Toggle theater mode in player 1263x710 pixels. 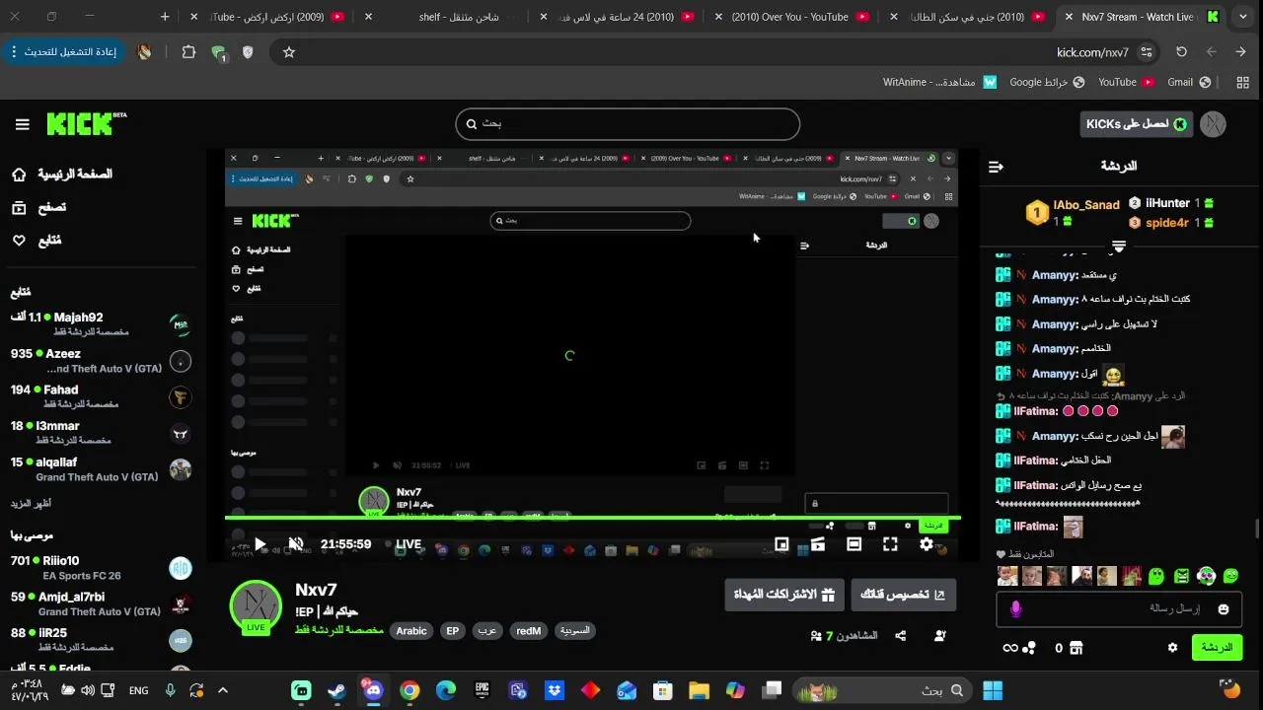point(854,544)
